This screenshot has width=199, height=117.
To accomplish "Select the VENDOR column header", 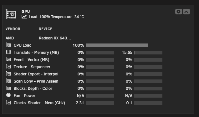I will (x=13, y=29).
